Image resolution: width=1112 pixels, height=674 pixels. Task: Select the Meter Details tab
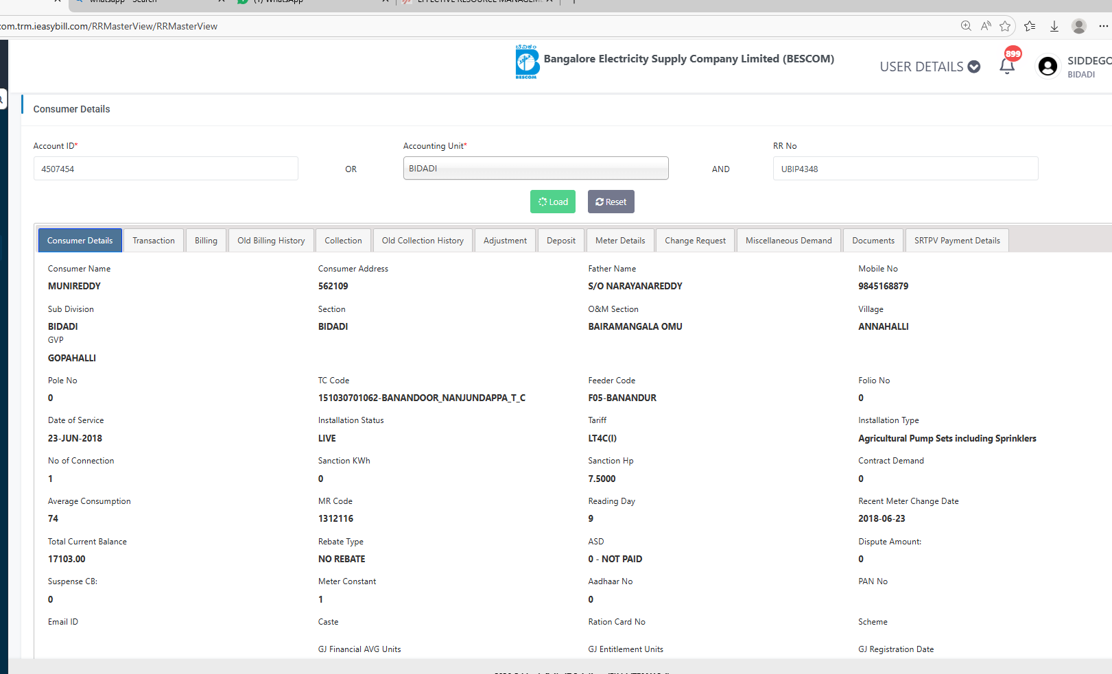(x=620, y=241)
